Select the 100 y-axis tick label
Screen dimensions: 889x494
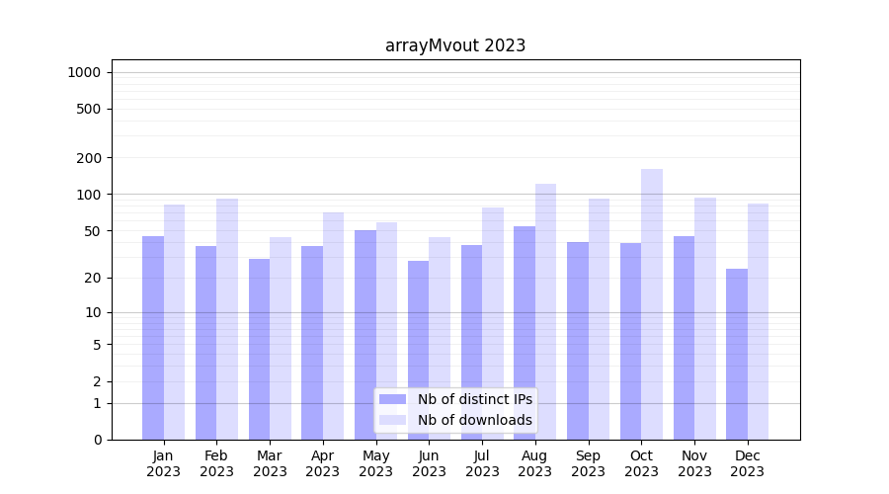point(89,195)
